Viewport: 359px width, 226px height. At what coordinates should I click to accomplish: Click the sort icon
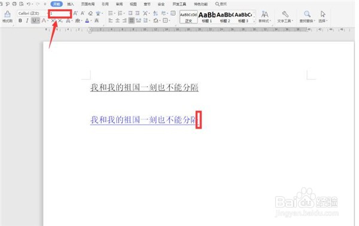coord(156,13)
